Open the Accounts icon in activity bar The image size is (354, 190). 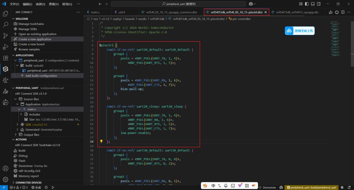[5, 168]
